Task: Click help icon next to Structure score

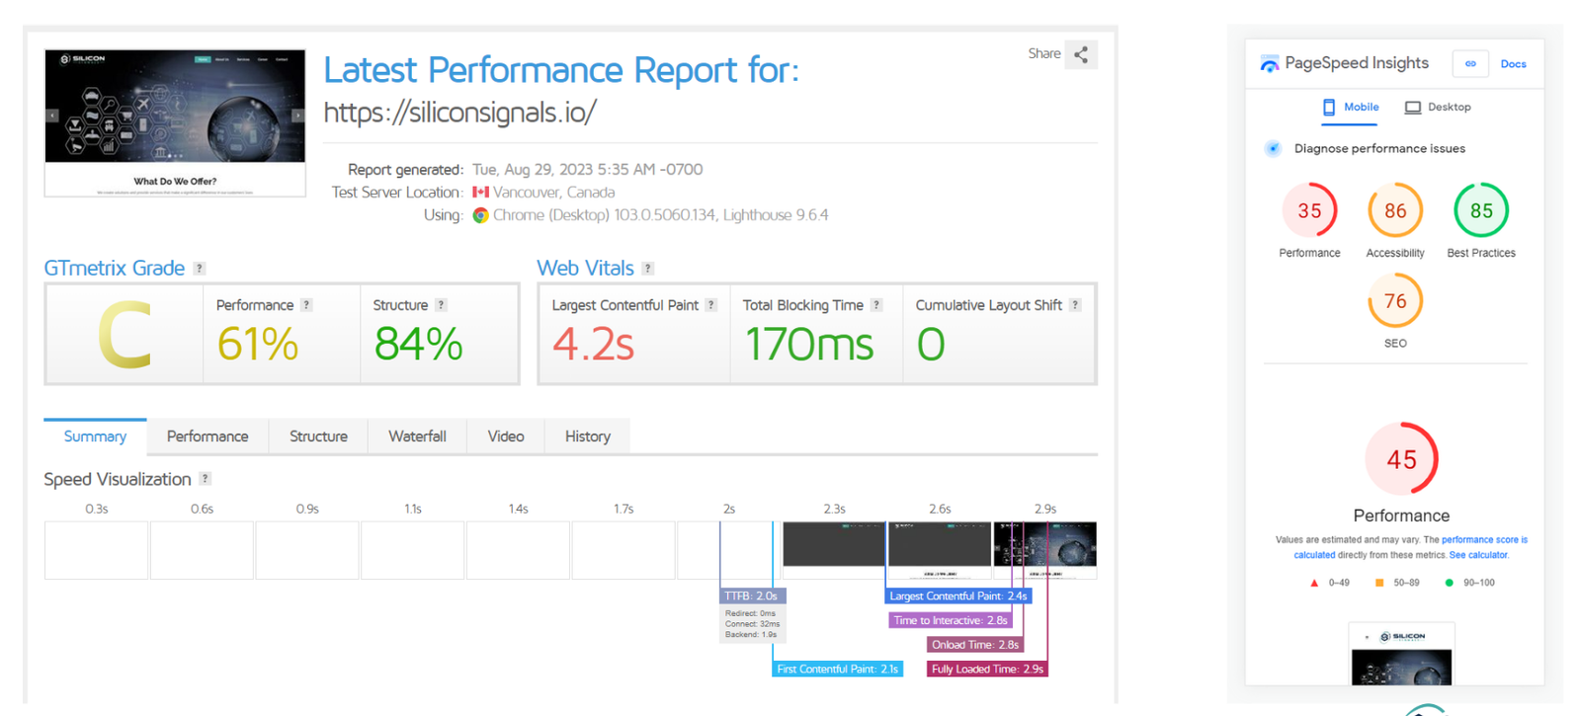Action: (x=441, y=305)
